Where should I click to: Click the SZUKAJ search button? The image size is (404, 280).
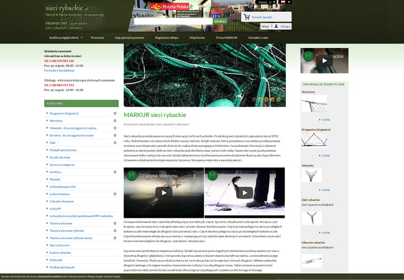tap(220, 21)
